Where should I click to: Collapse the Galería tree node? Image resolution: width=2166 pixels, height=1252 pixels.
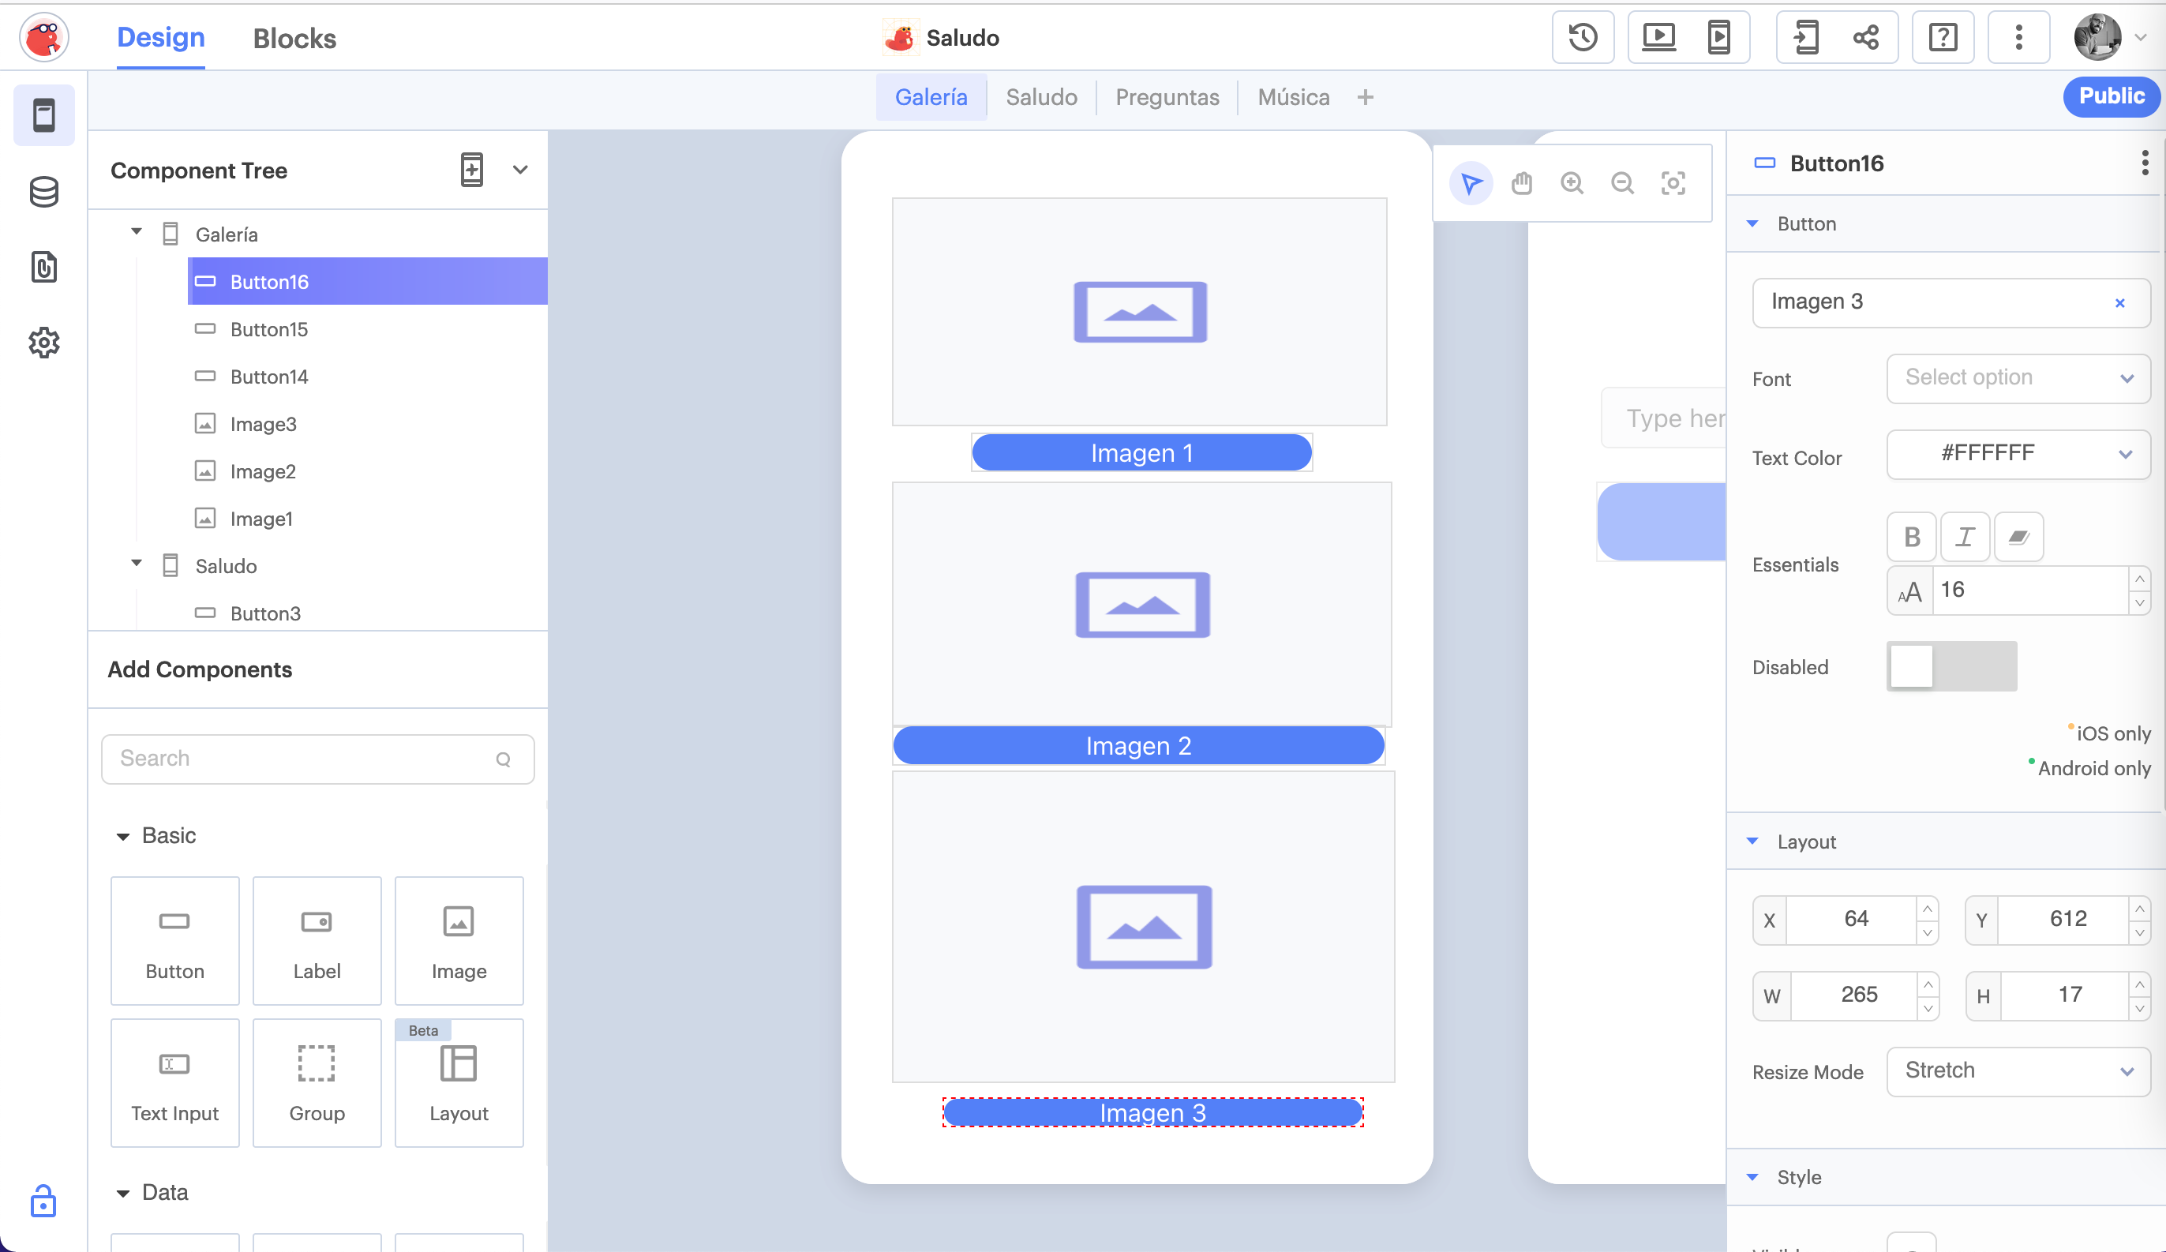(x=137, y=232)
